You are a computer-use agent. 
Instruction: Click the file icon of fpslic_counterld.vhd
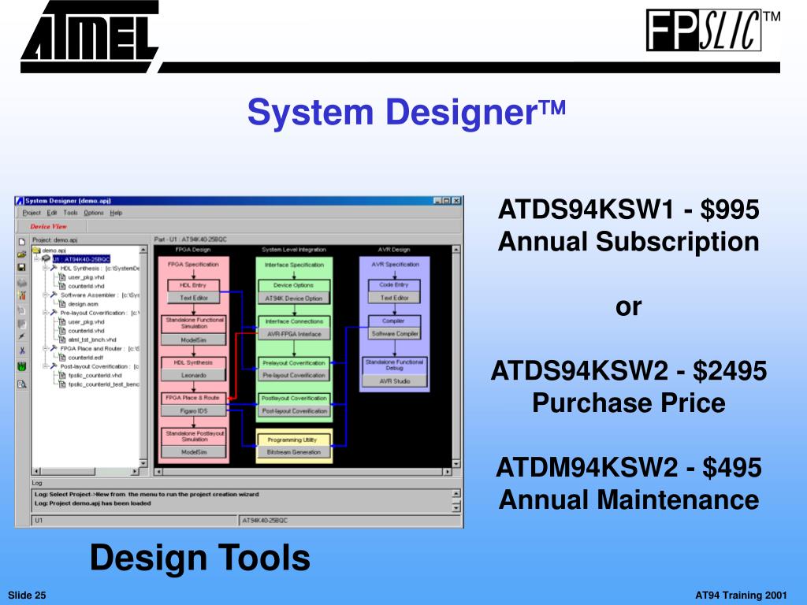click(62, 376)
